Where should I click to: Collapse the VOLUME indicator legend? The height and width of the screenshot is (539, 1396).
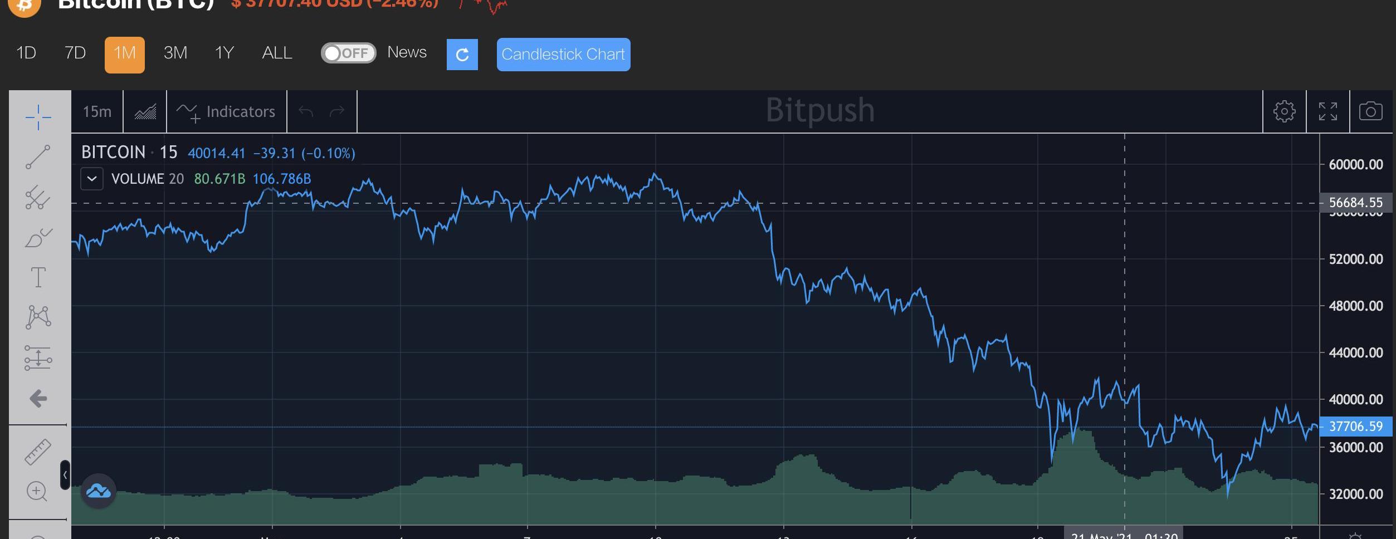(x=92, y=179)
